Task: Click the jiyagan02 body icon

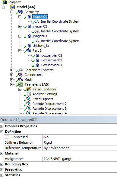Action: [x=29, y=27]
